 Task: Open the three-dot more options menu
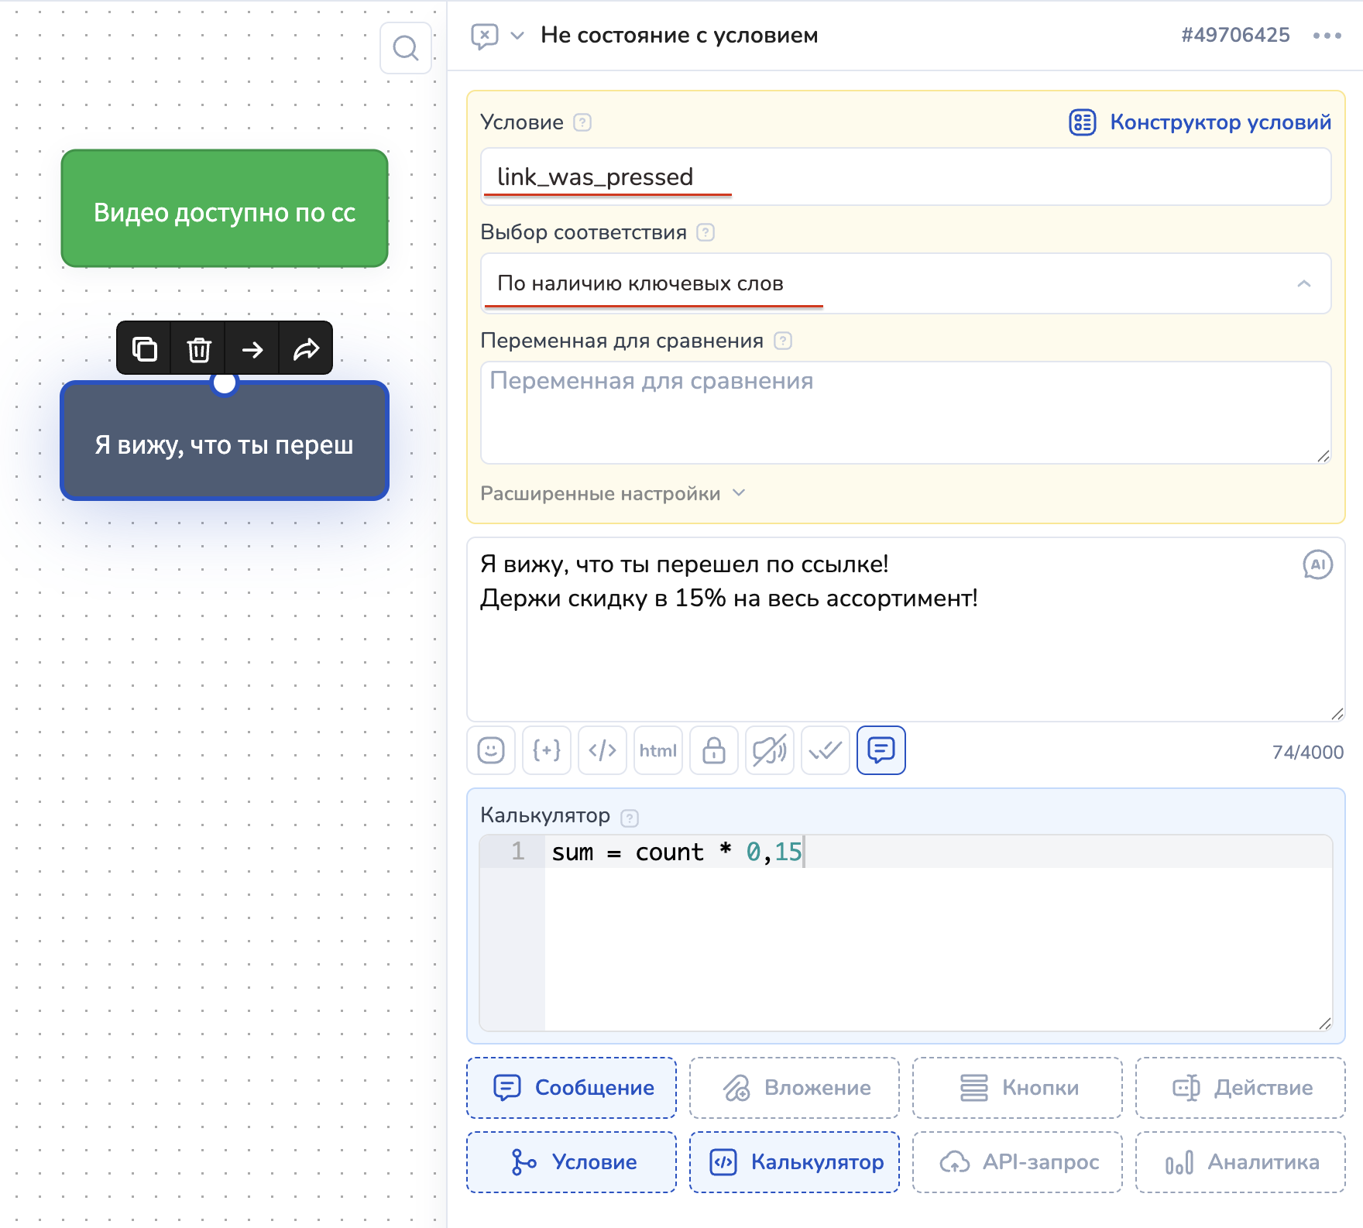click(x=1327, y=36)
